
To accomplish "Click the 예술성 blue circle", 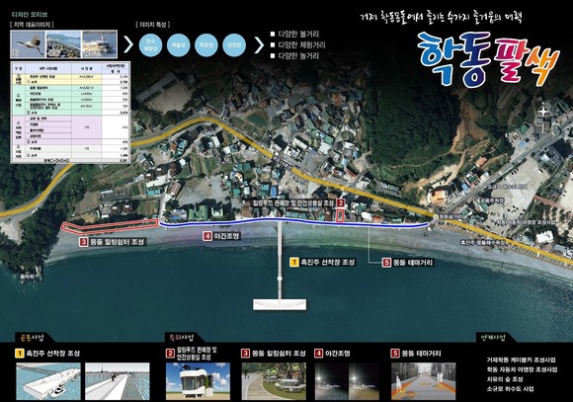I will tap(179, 45).
